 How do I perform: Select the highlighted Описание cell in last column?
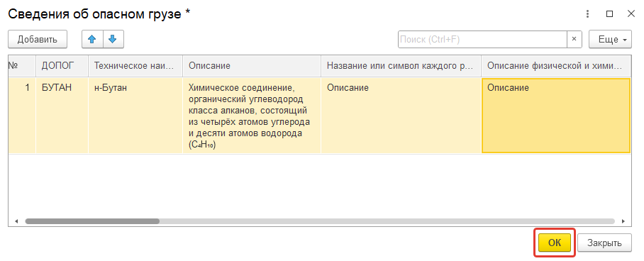click(555, 116)
